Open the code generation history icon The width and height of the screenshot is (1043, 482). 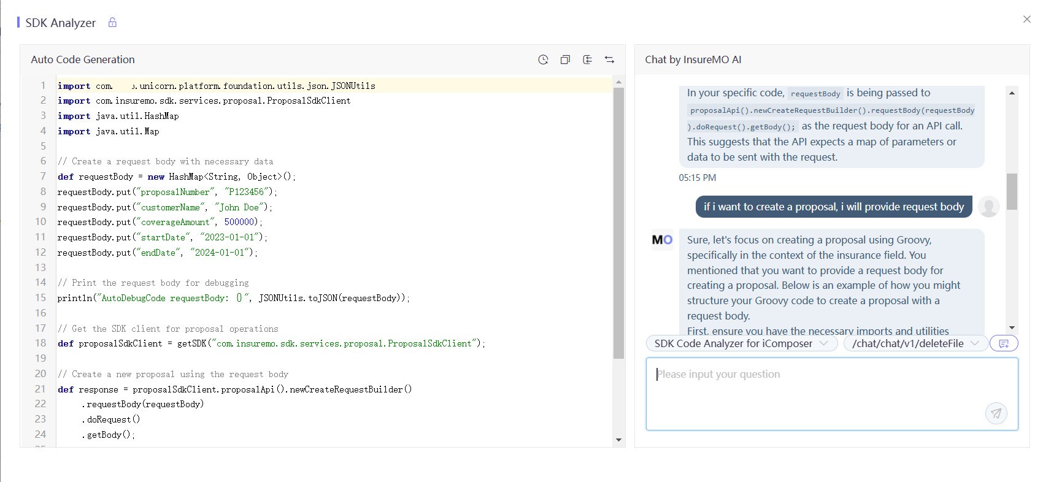pos(543,59)
